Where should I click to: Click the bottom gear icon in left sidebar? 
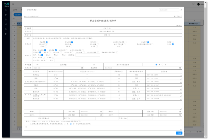[x=5, y=34]
